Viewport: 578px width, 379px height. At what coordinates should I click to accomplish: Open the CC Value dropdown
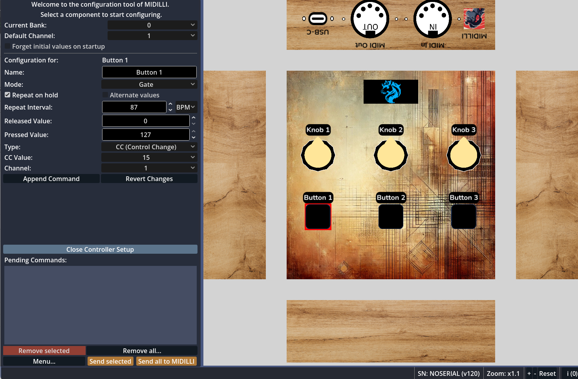149,157
